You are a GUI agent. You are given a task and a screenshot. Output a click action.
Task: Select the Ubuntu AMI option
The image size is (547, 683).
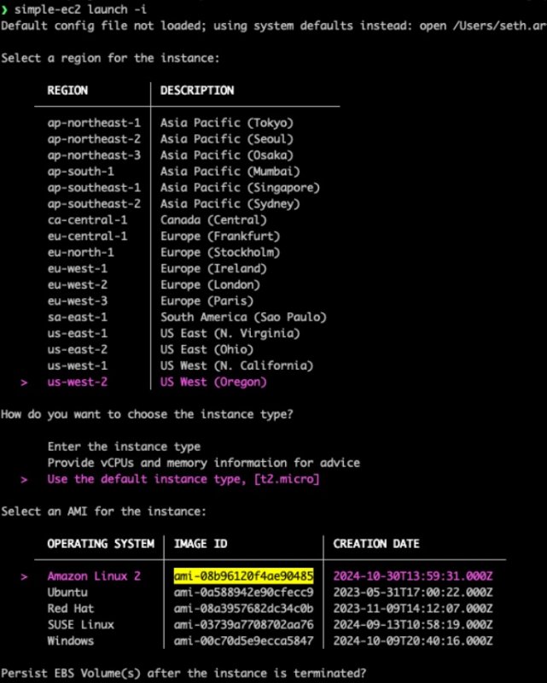pyautogui.click(x=67, y=593)
